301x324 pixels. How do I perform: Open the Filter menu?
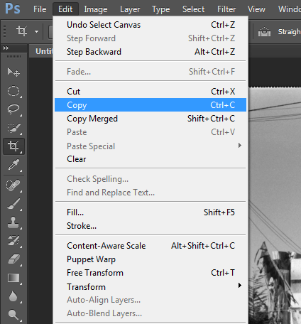point(226,9)
